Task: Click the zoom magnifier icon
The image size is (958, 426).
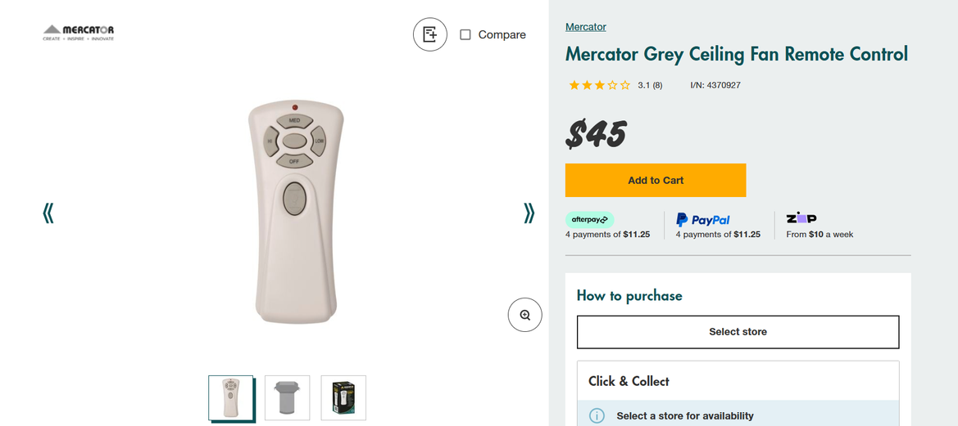Action: pos(524,315)
